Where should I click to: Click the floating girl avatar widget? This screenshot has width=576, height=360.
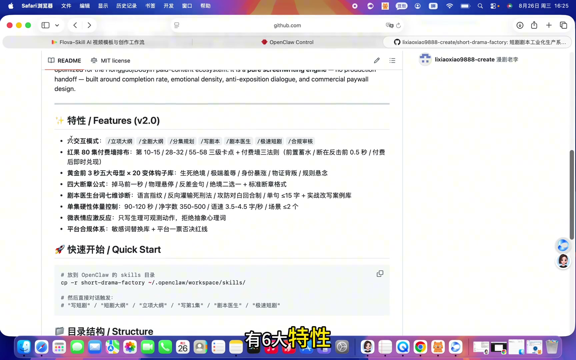pos(563,261)
